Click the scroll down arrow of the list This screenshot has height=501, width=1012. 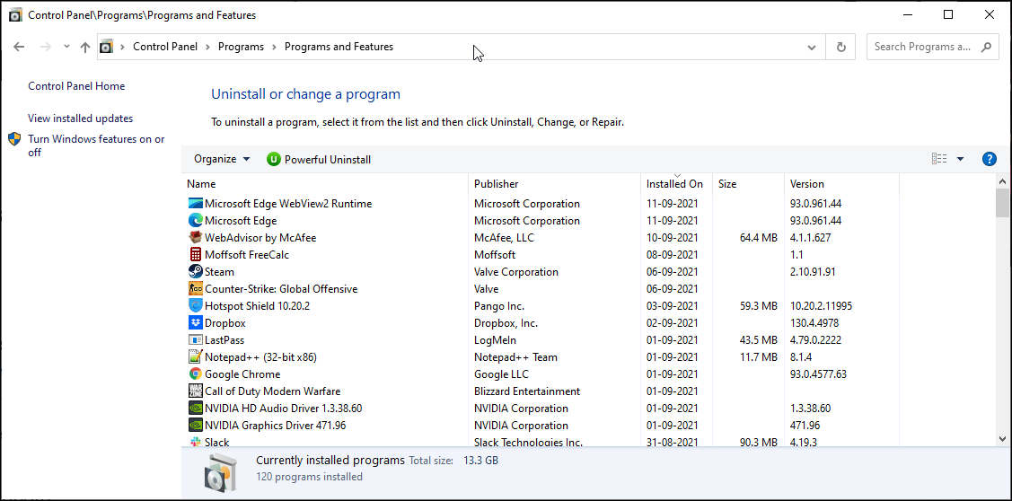tap(1002, 439)
